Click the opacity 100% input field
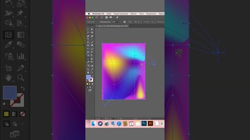This screenshot has height=140, width=250. 115,22
